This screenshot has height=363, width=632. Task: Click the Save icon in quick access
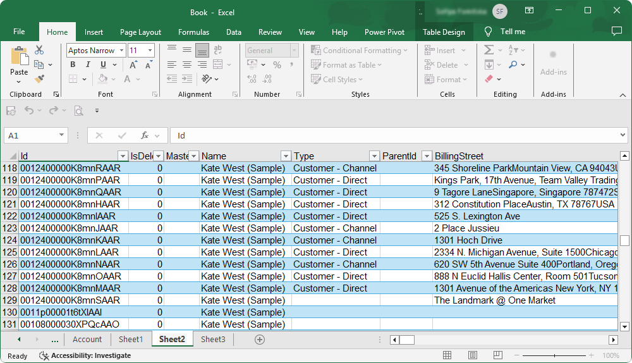coord(11,111)
